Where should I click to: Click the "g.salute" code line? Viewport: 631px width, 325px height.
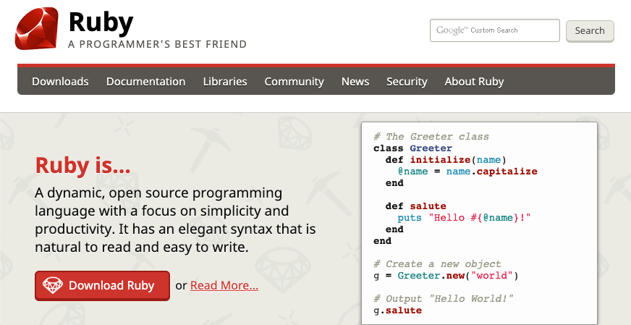click(397, 311)
